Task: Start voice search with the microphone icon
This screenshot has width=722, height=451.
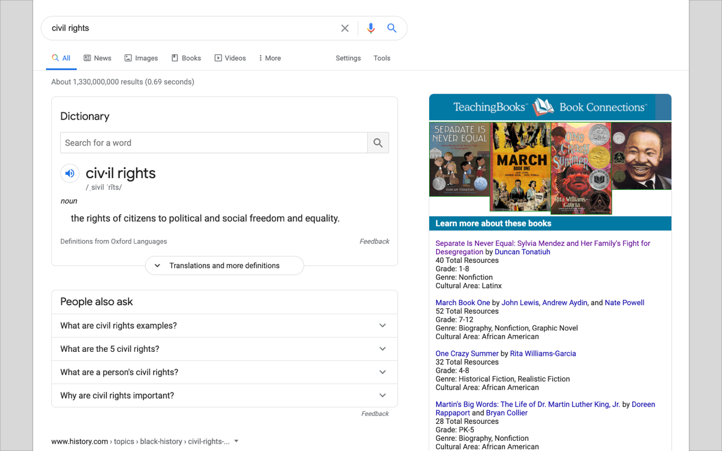Action: 371,28
